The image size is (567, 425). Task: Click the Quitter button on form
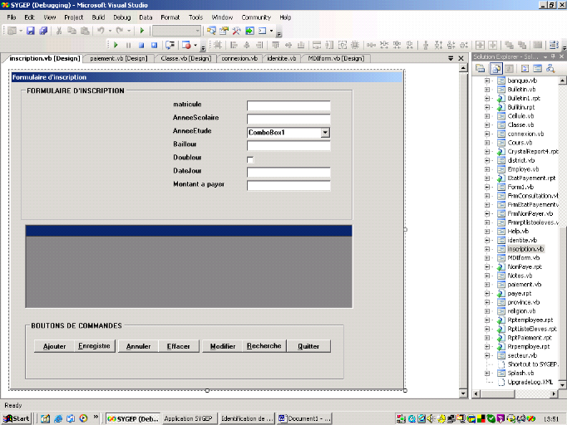click(308, 346)
